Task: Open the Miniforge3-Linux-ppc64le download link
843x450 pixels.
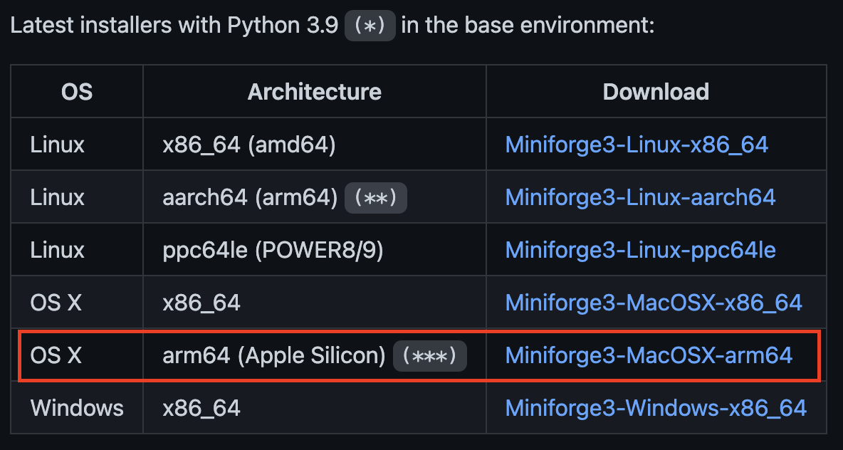Action: pos(640,251)
